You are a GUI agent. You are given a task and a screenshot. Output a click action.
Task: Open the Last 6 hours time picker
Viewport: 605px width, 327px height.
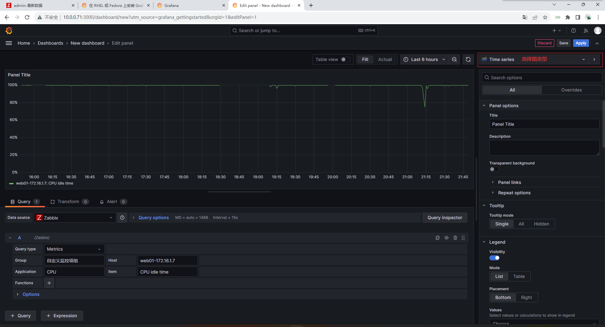424,59
